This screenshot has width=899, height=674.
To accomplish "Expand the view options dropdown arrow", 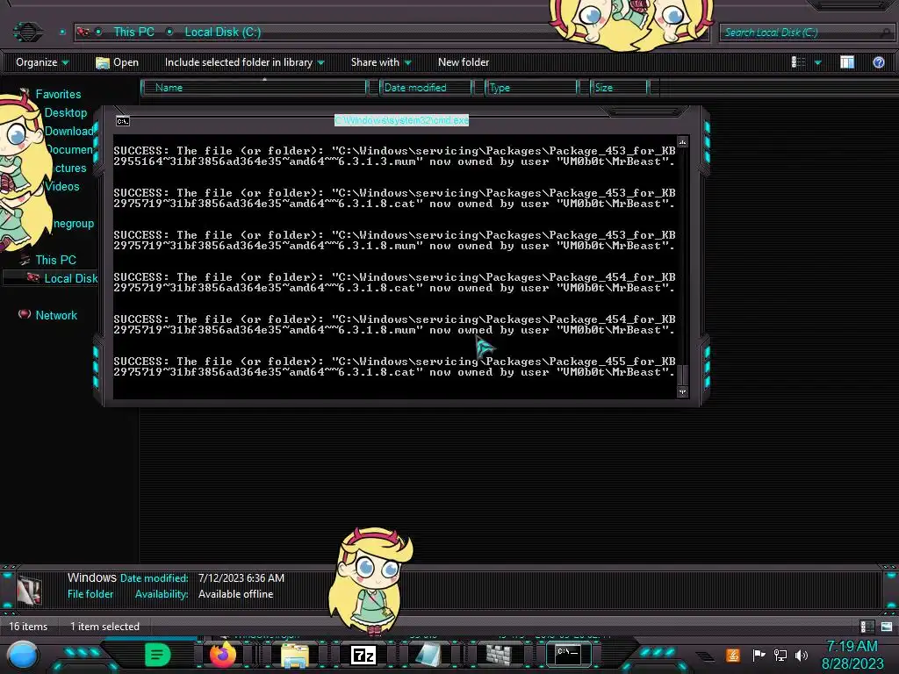I will coord(818,62).
